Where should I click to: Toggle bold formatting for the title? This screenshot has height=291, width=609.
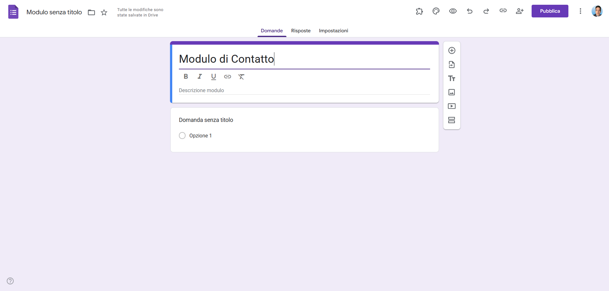pyautogui.click(x=186, y=76)
